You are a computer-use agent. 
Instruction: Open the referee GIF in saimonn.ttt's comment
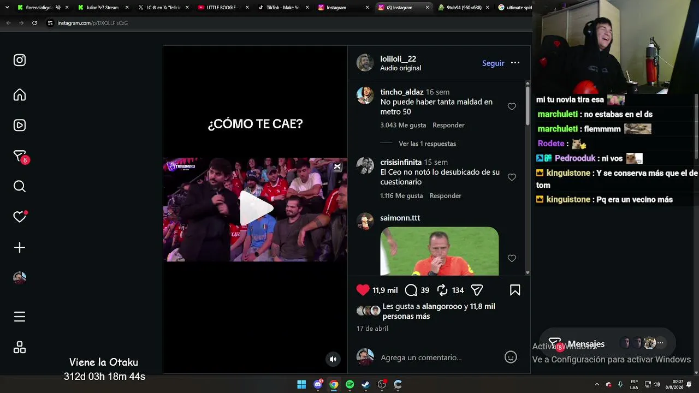coord(440,251)
